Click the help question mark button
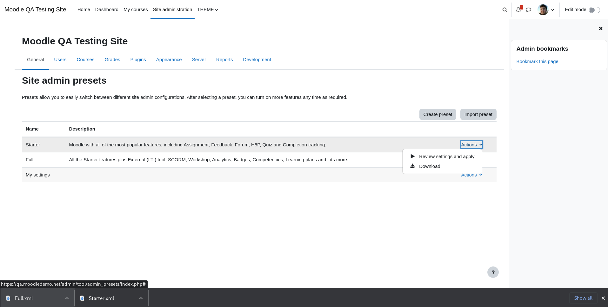Screen dimensions: 608x307 tap(493, 272)
